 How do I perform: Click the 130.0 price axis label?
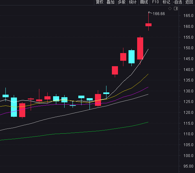coord(188,91)
